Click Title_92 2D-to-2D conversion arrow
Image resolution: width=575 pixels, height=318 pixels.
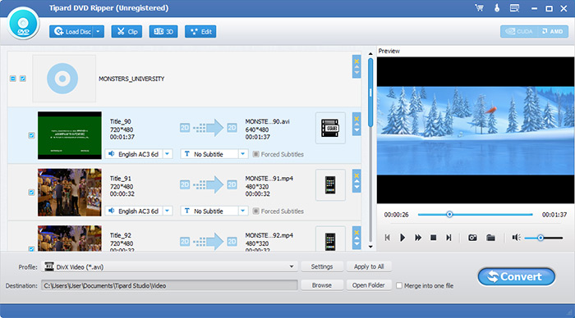tap(209, 242)
